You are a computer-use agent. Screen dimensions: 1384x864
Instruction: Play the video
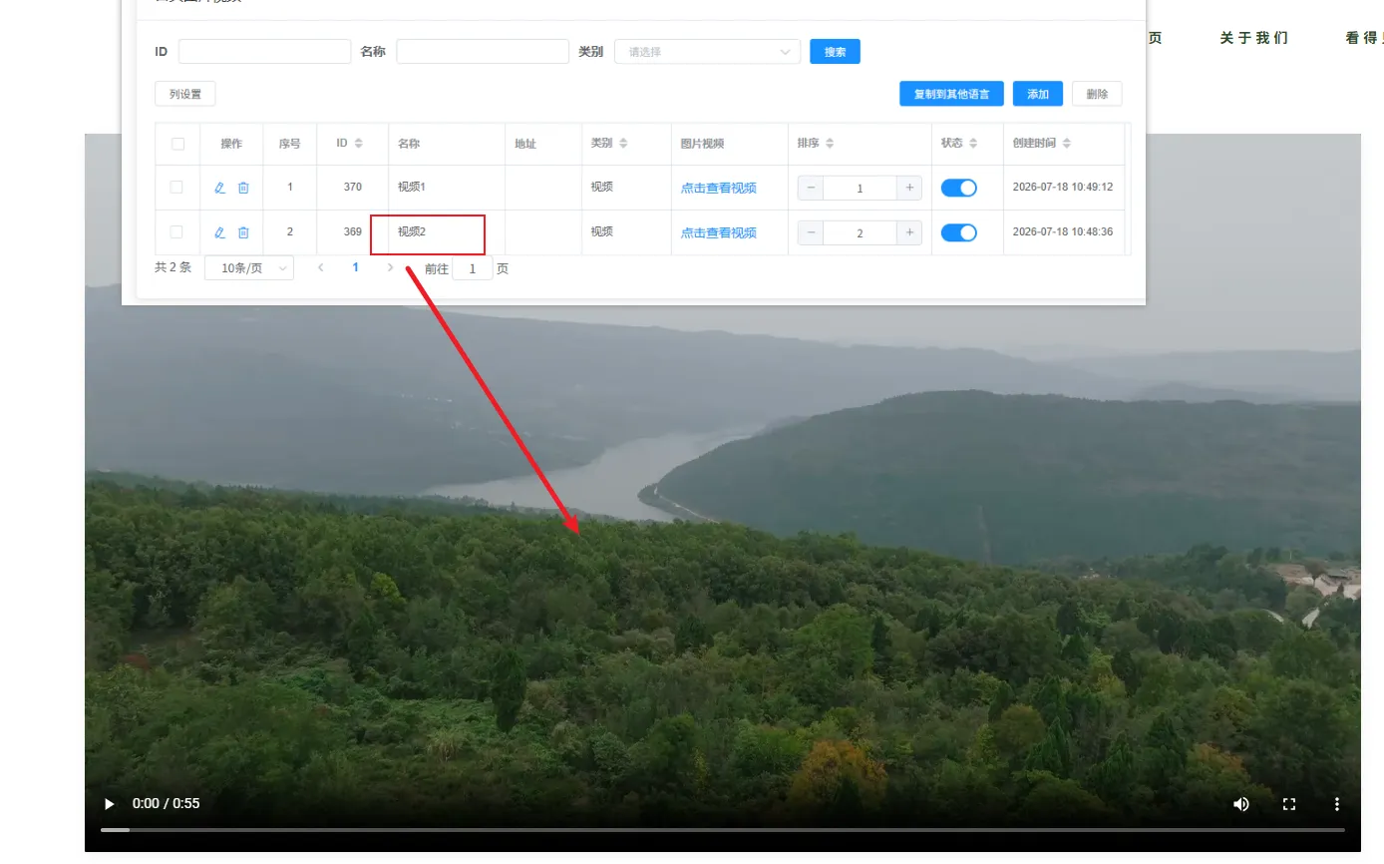(110, 803)
